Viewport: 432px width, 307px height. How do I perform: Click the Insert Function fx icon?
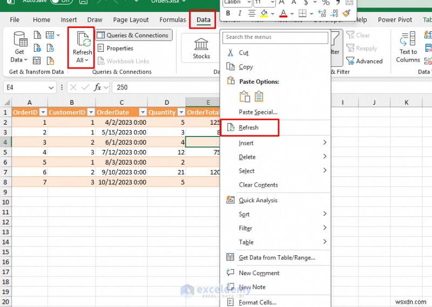pyautogui.click(x=98, y=87)
